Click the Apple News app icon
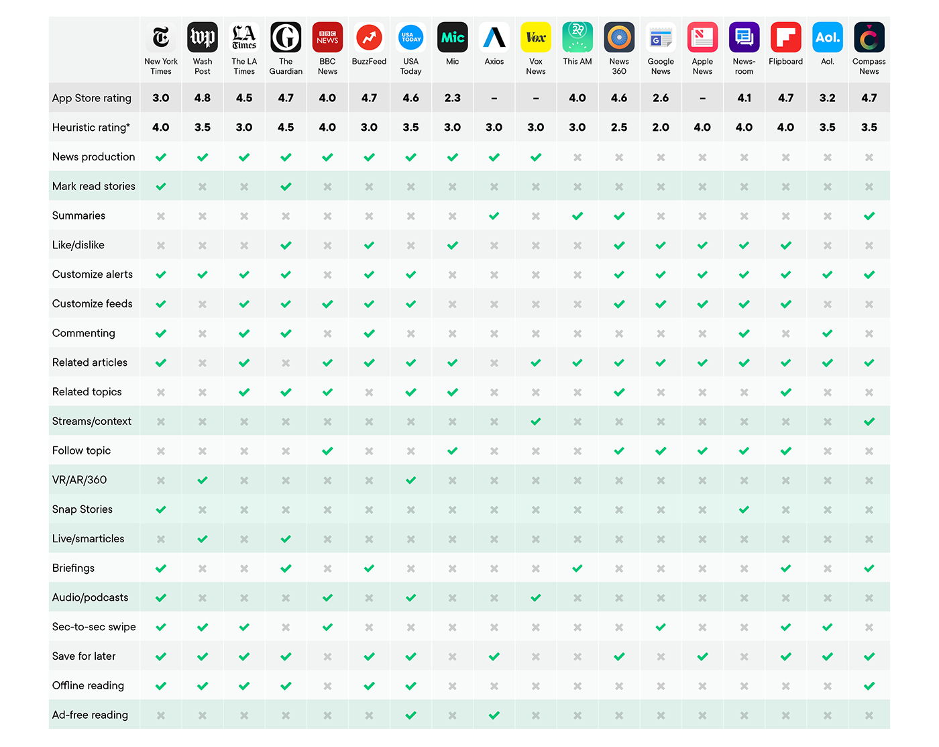This screenshot has height=747, width=939. (702, 38)
